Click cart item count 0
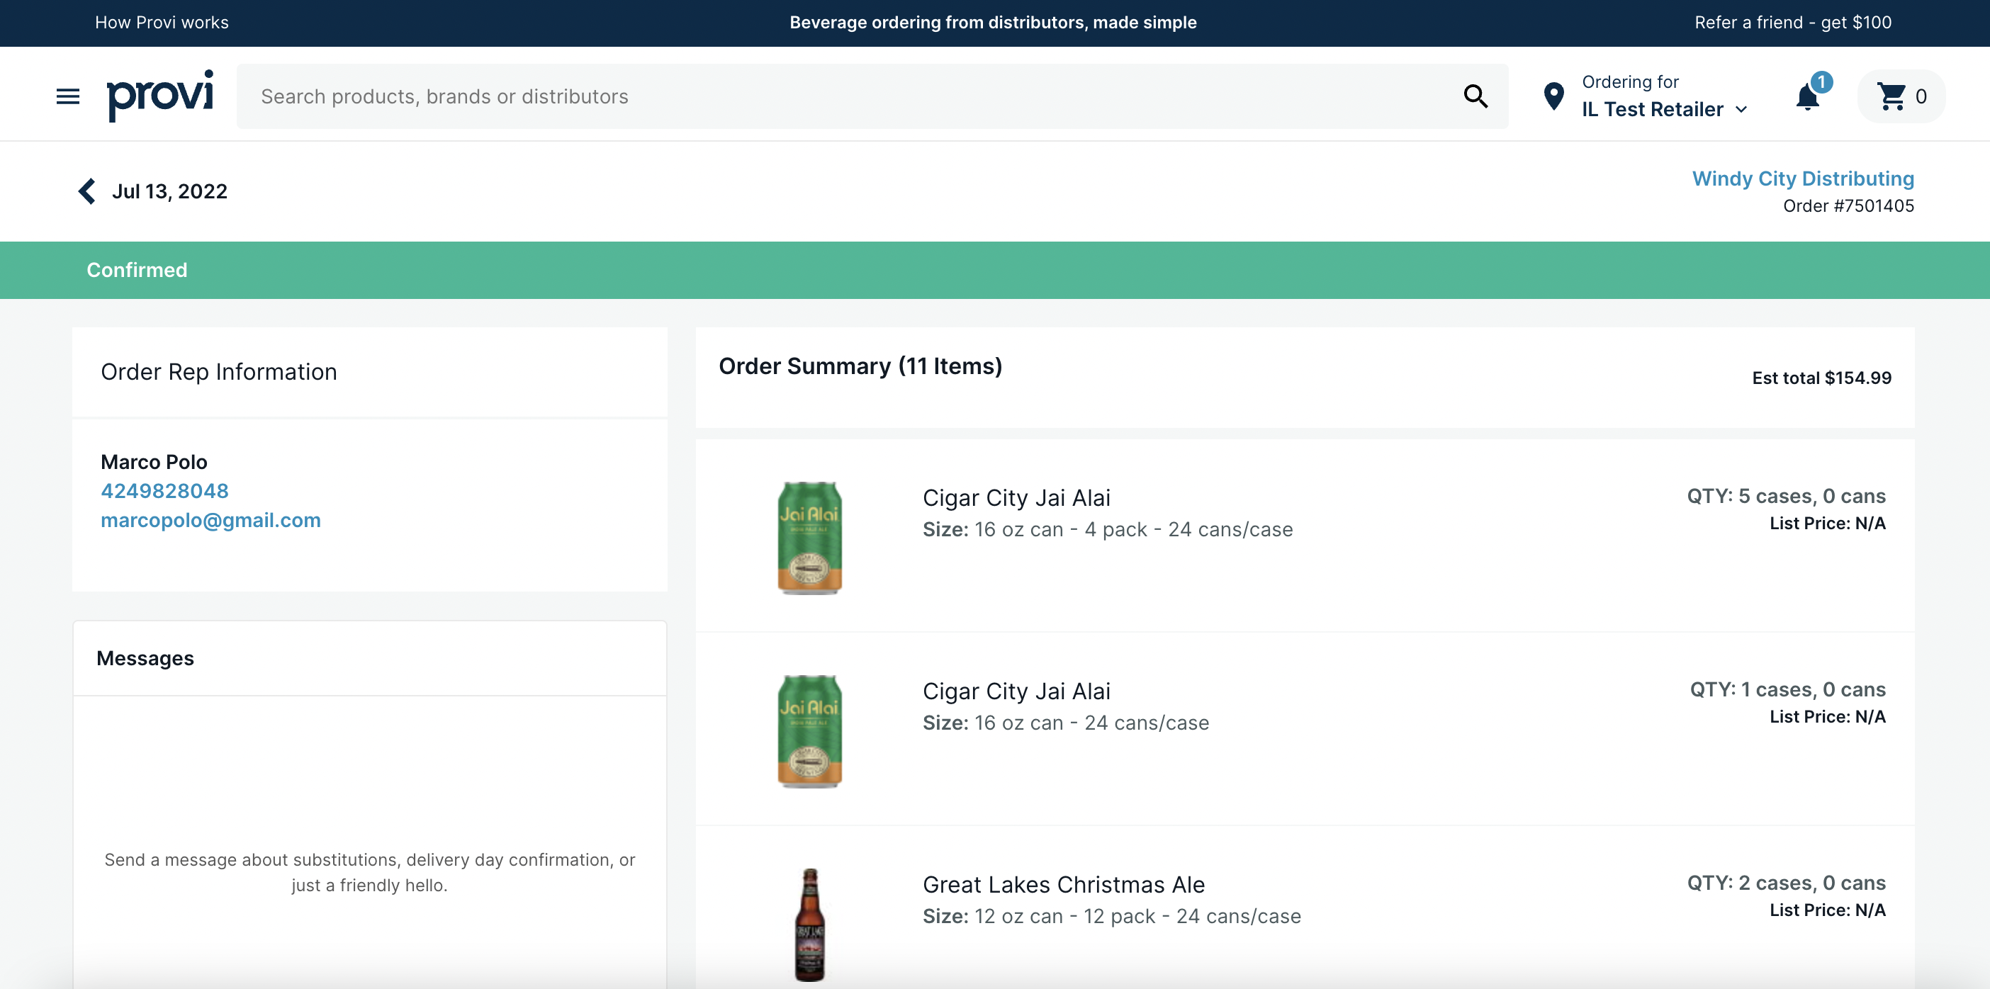 [x=1921, y=96]
